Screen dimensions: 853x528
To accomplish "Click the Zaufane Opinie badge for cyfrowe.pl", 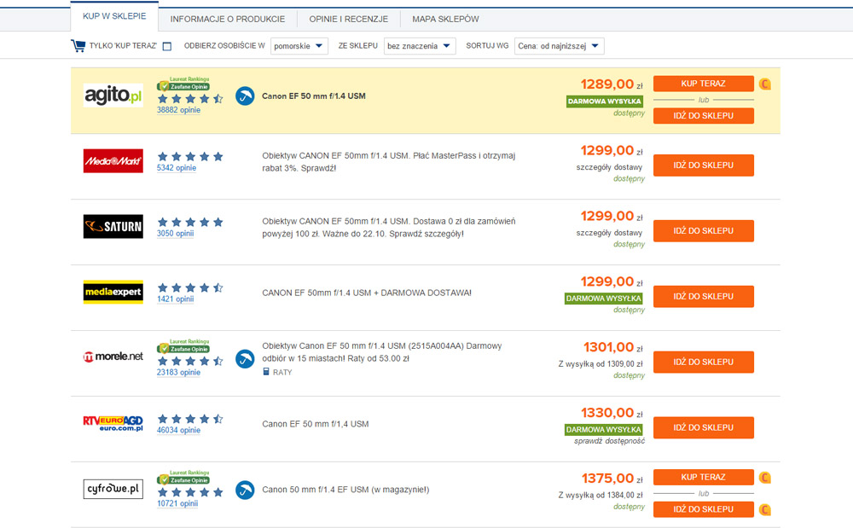I will (x=183, y=478).
